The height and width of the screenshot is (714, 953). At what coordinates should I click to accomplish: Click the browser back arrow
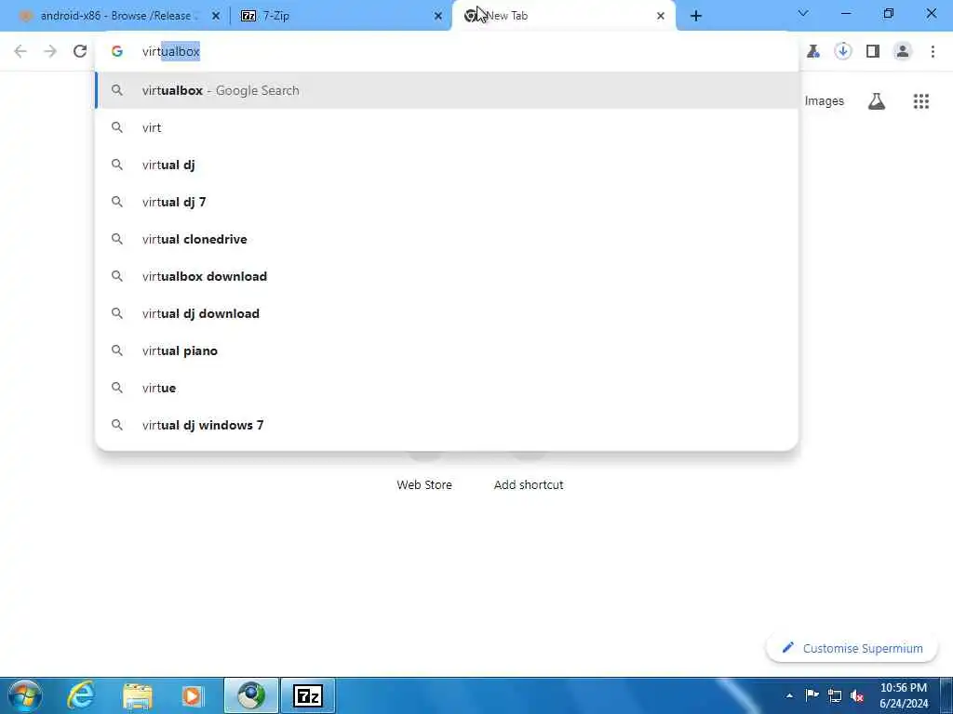tap(20, 52)
